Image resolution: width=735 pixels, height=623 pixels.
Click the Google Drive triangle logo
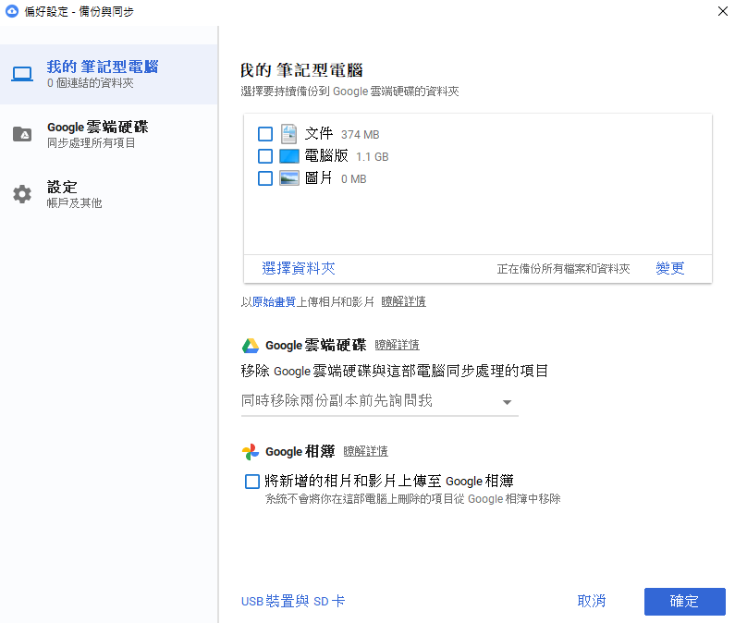(251, 346)
